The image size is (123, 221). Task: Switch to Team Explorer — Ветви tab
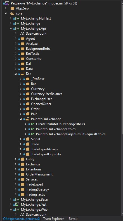[60, 219]
